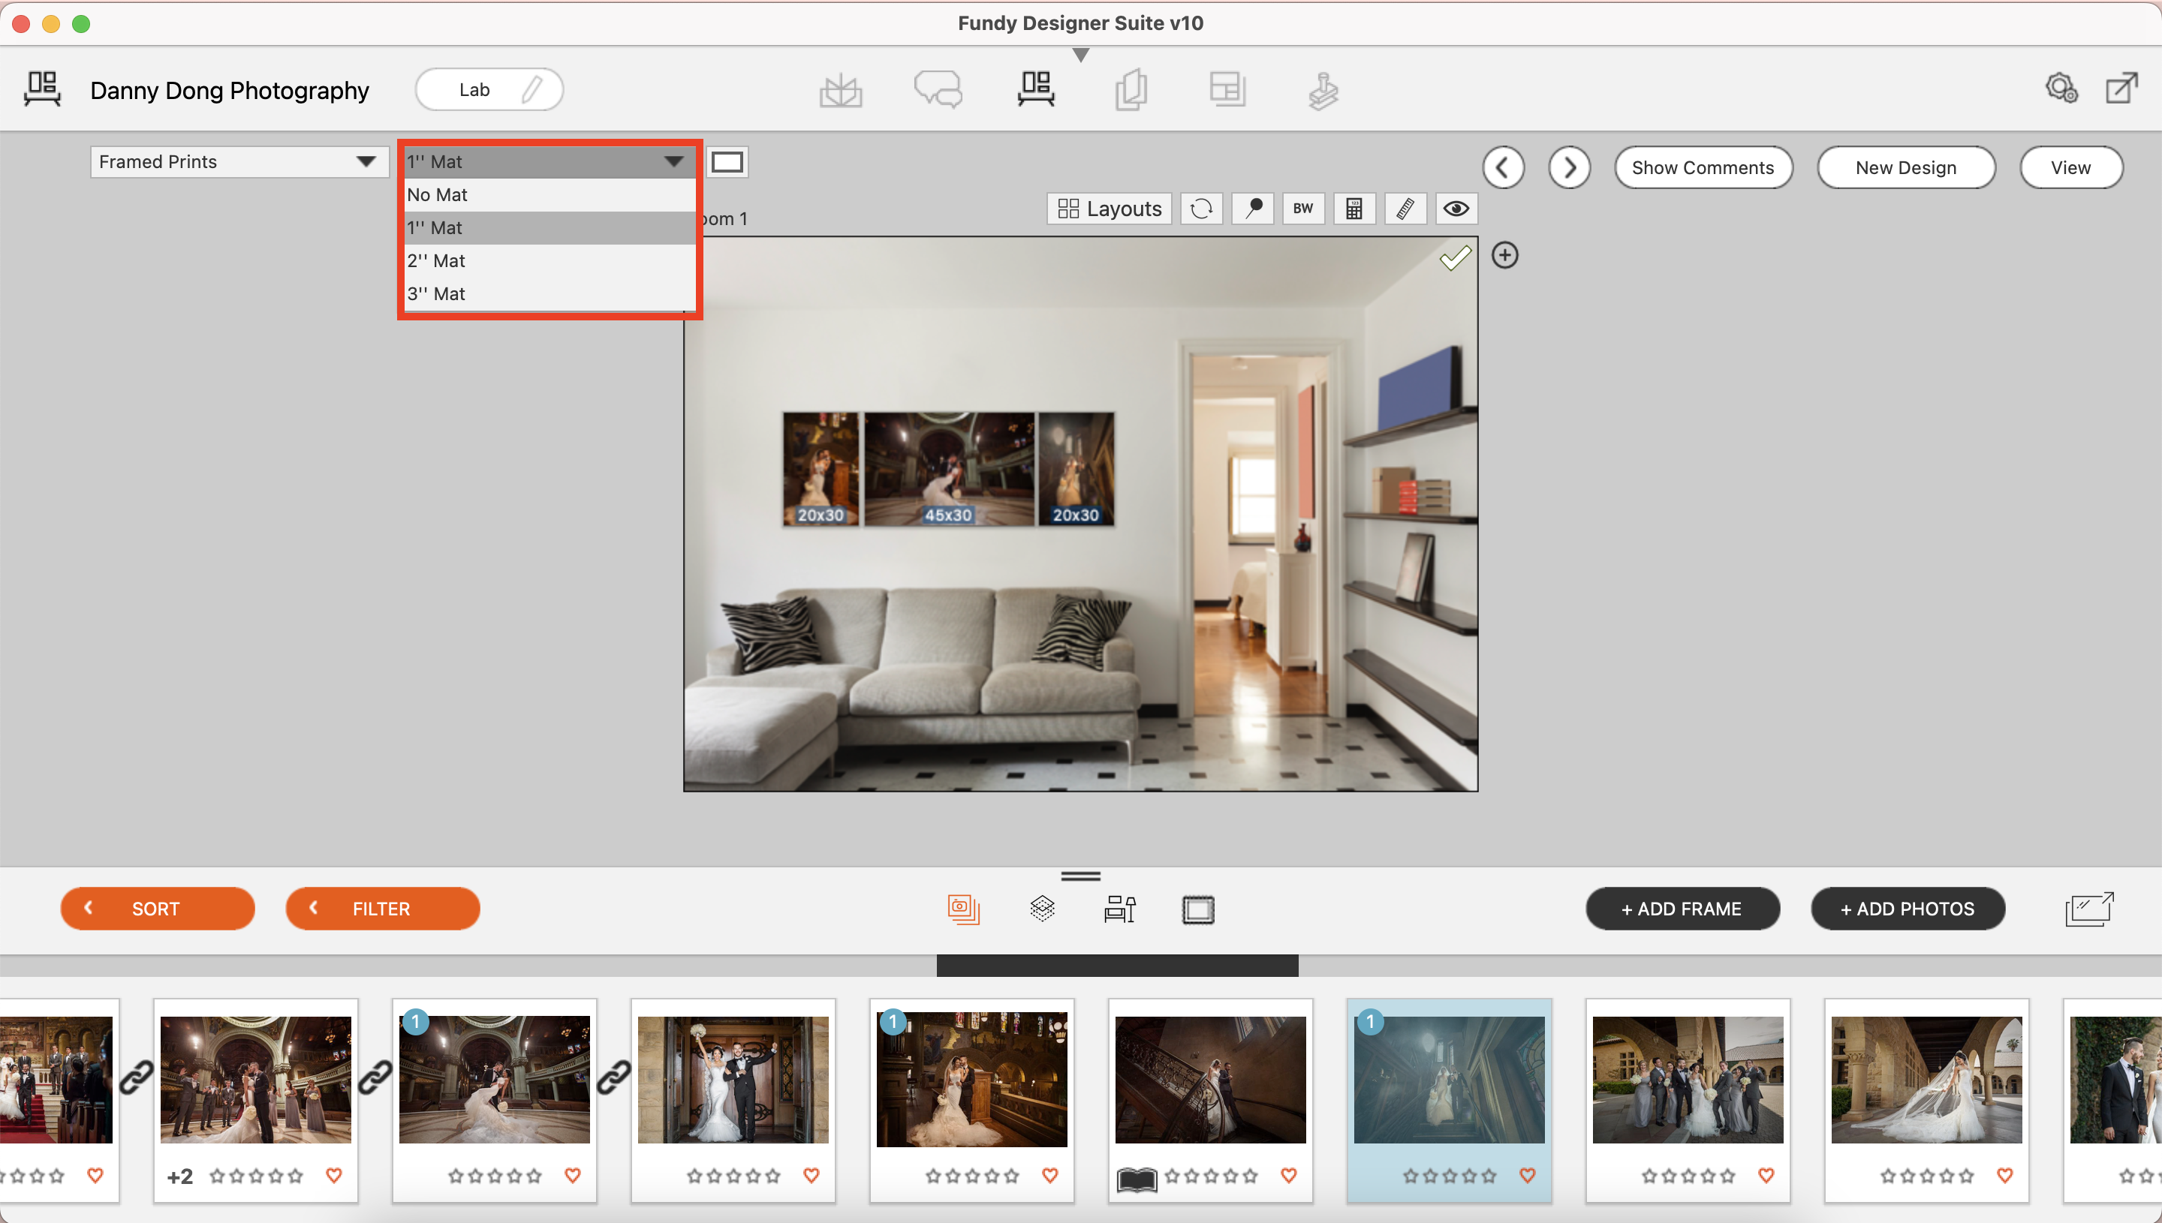Click the ADD FRAME button

pyautogui.click(x=1679, y=909)
